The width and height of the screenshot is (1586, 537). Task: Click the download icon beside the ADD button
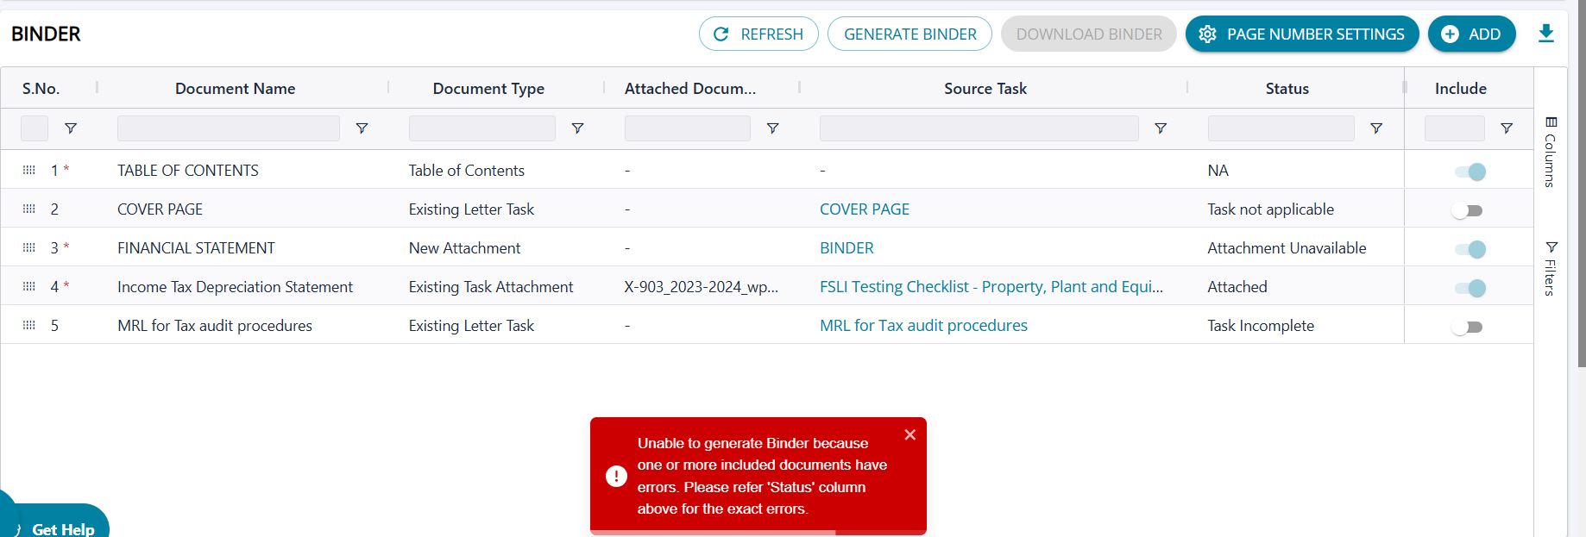(1545, 34)
